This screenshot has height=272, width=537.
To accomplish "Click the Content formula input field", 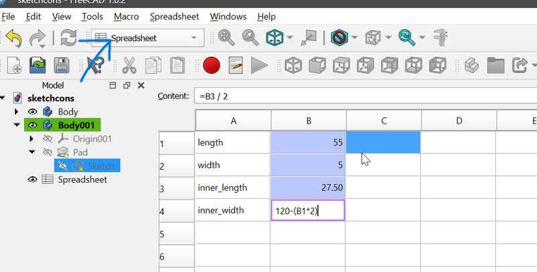I will pyautogui.click(x=362, y=96).
